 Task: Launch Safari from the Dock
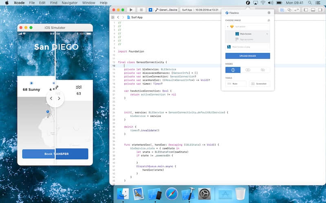[x=172, y=194]
